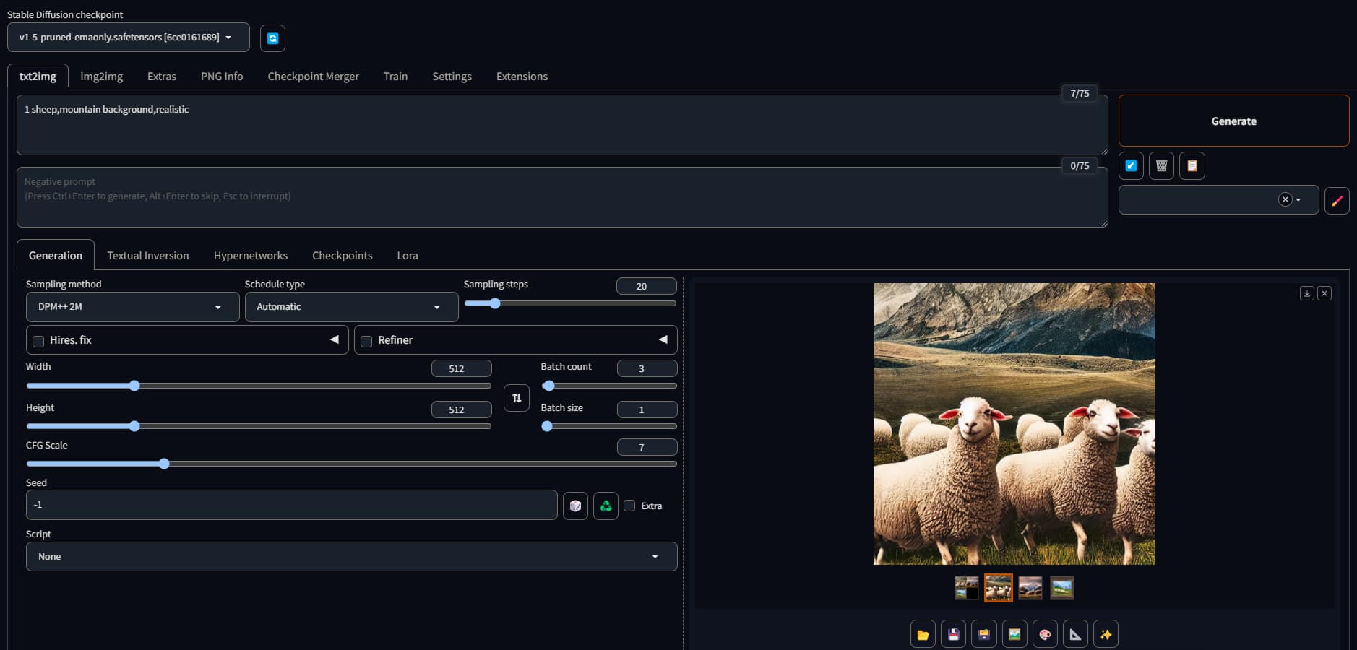This screenshot has height=650, width=1357.
Task: Click the CFG Scale slider handle
Action: [164, 464]
